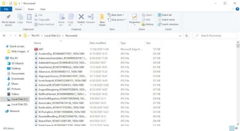This screenshot has width=240, height=131.
Task: Click the Search Recovered input field
Action: 215,36
